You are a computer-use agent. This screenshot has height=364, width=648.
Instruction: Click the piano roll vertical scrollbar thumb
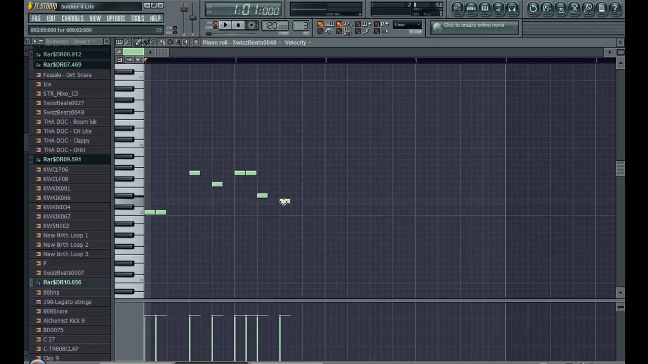(x=621, y=169)
